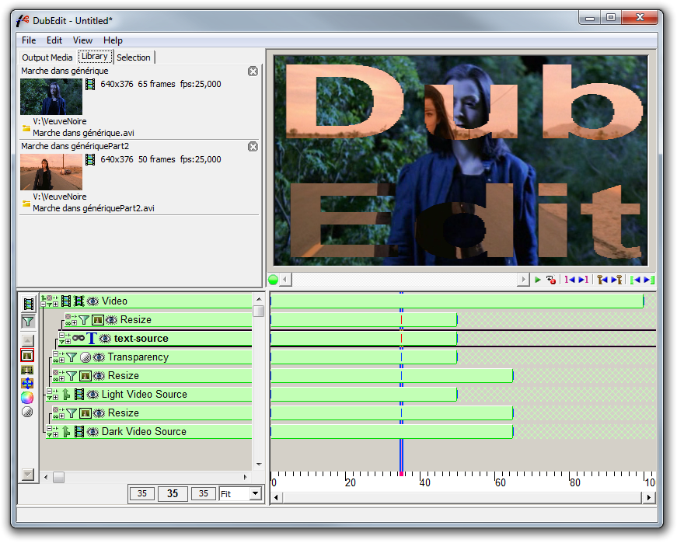Toggle visibility eye of Transparency filter
The width and height of the screenshot is (677, 543).
[99, 357]
